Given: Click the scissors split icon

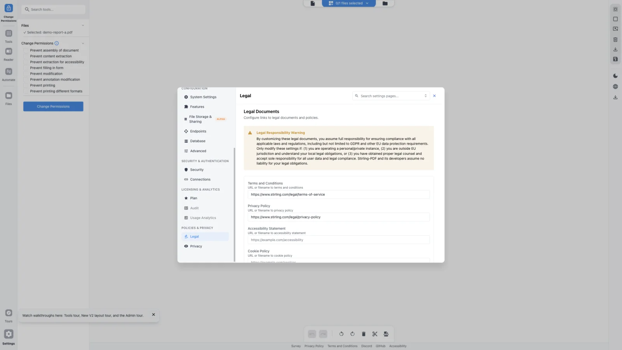Looking at the screenshot, I should (375, 334).
